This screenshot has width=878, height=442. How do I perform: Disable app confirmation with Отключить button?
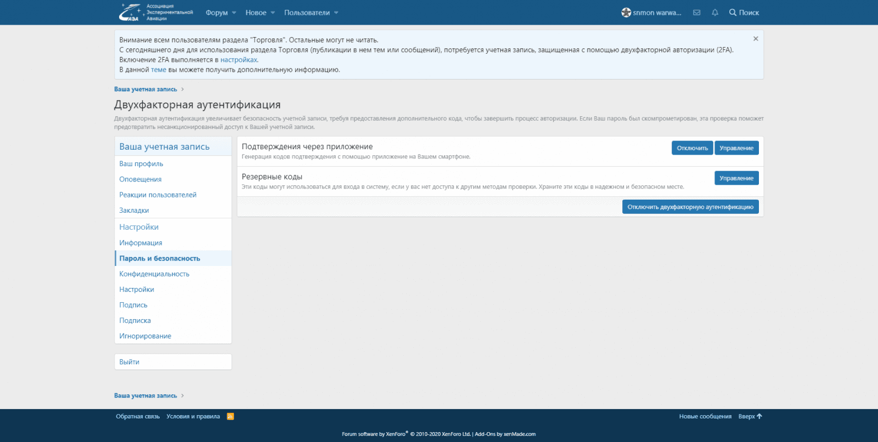(x=692, y=148)
